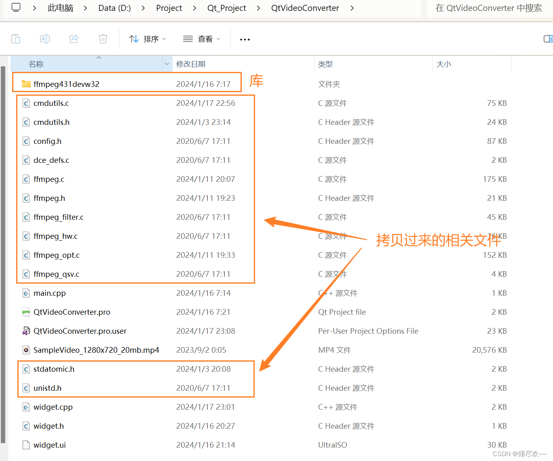Click file name ffmpeg_filter.c
This screenshot has width=553, height=461.
(x=59, y=217)
